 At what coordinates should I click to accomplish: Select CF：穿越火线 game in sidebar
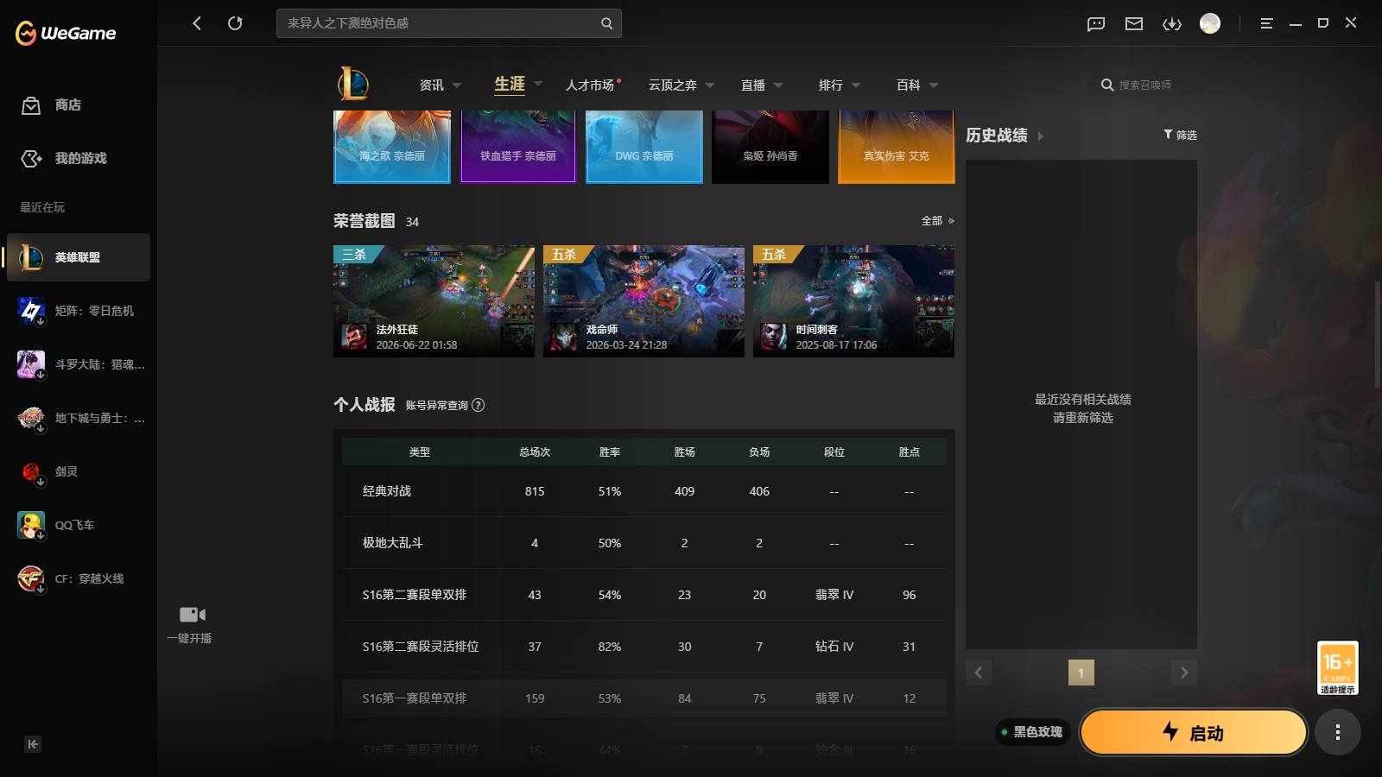[x=79, y=578]
